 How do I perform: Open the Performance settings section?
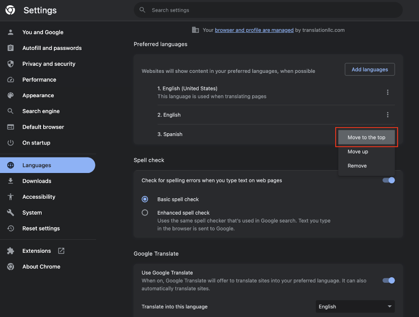39,79
